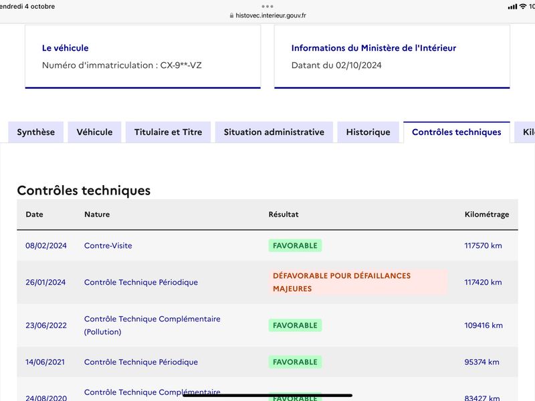The image size is (535, 401).
Task: Click the Datant du 02/10/2024 text
Action: click(x=336, y=65)
